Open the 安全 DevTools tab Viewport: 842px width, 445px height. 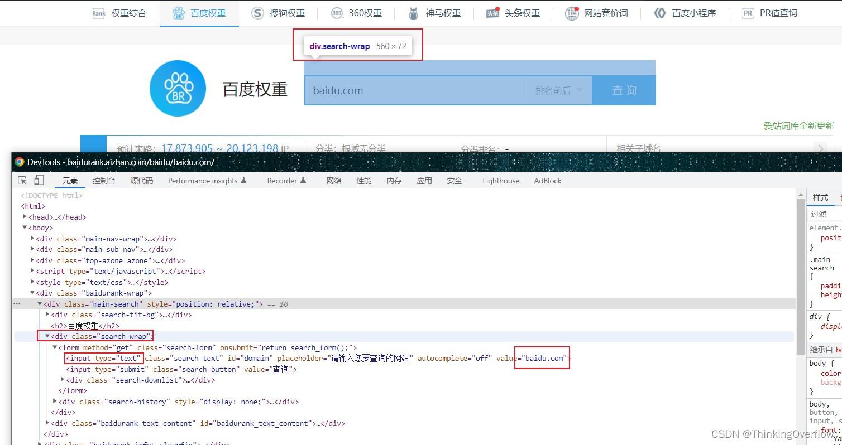[x=455, y=181]
